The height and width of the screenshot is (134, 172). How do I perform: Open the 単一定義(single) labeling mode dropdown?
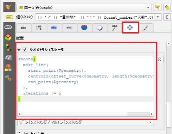click(x=84, y=8)
